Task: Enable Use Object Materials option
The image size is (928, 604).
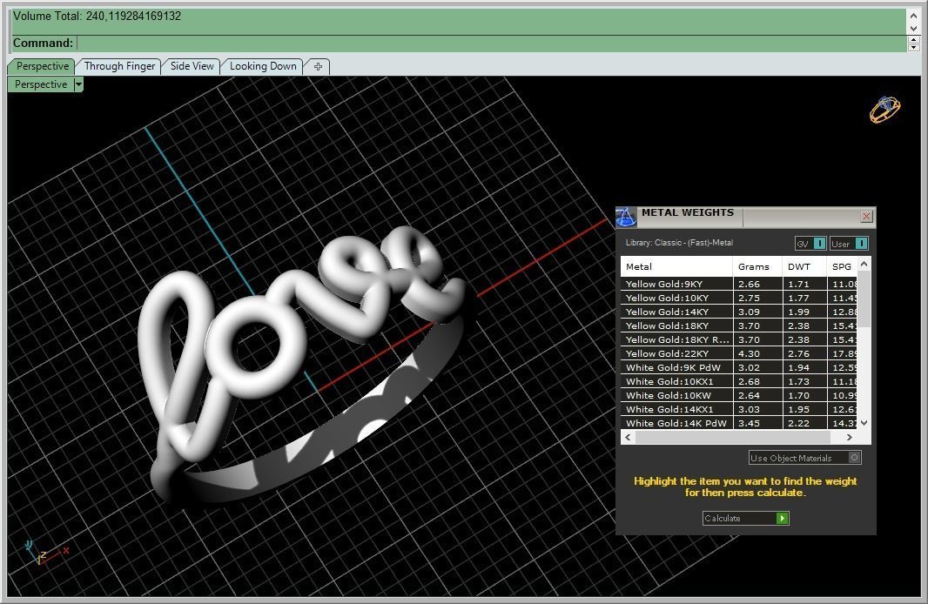Action: [805, 458]
